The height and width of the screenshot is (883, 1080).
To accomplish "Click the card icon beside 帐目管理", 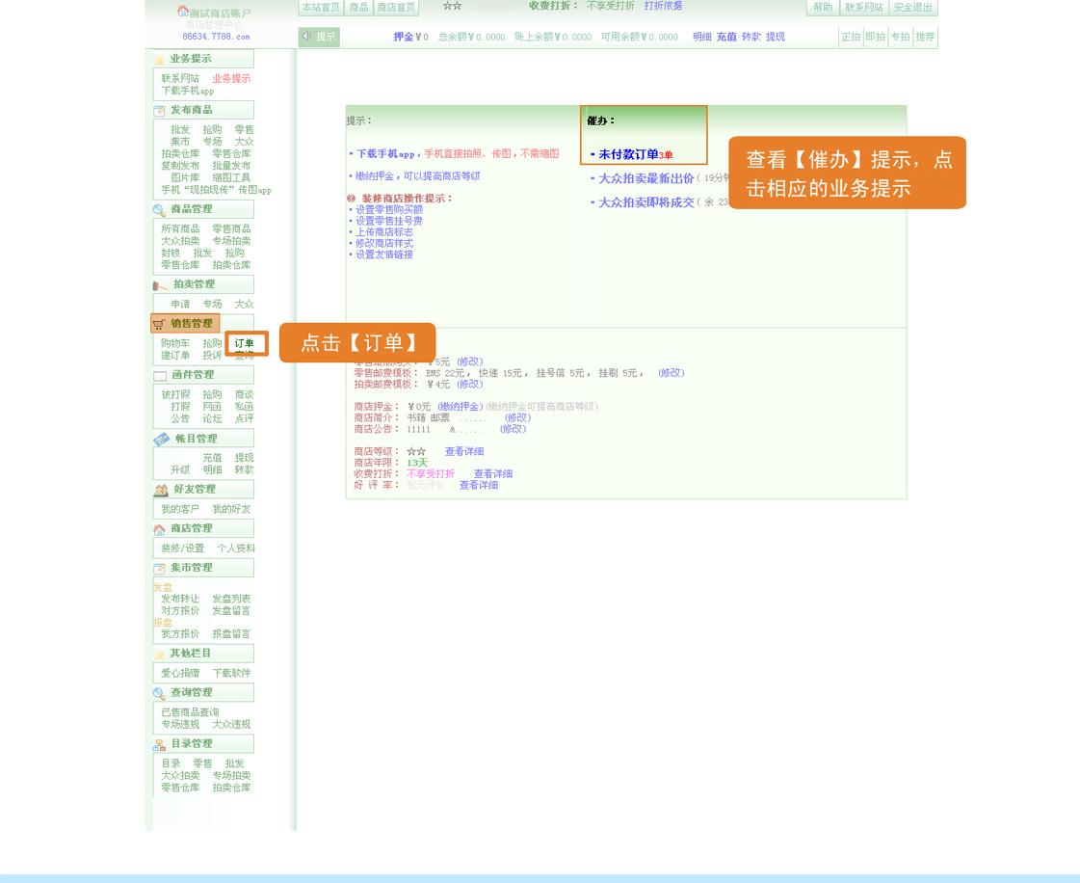I will click(161, 440).
